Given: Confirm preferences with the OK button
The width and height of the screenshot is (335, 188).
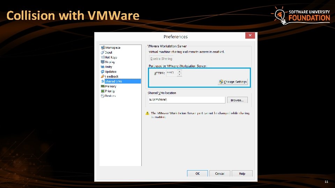Looking at the screenshot, I should pyautogui.click(x=198, y=173).
